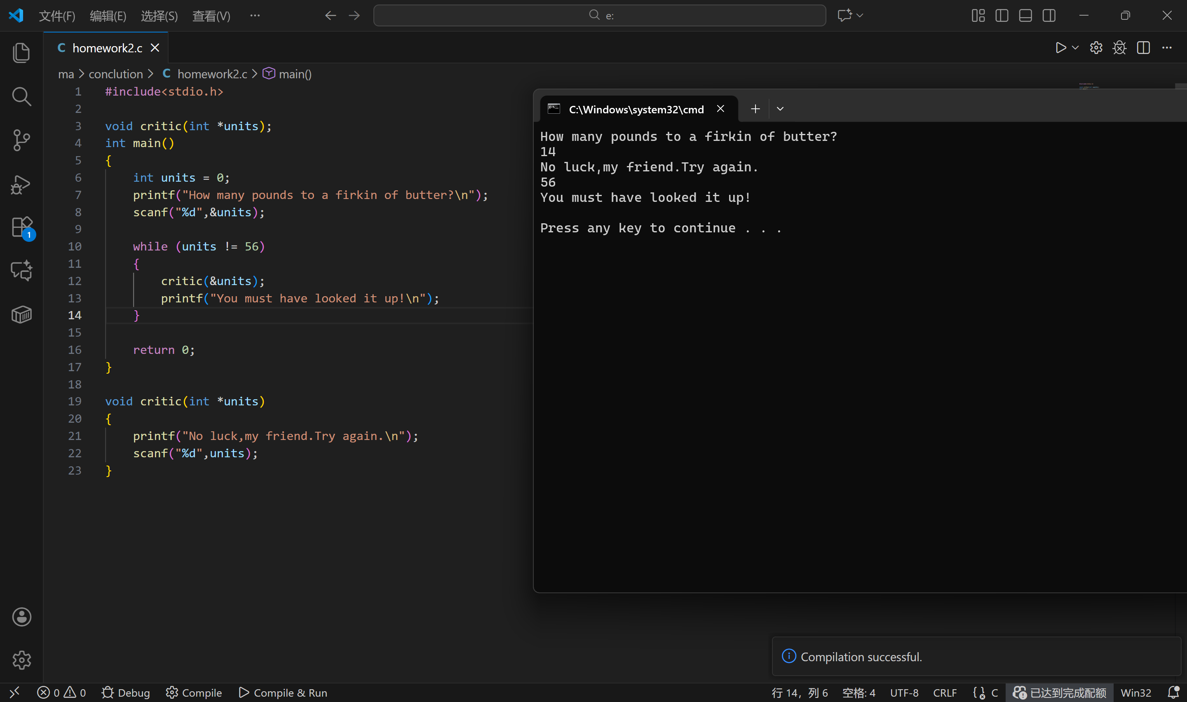Toggle the primary side bar layout button
Screen dimensions: 1187x702
(1002, 16)
